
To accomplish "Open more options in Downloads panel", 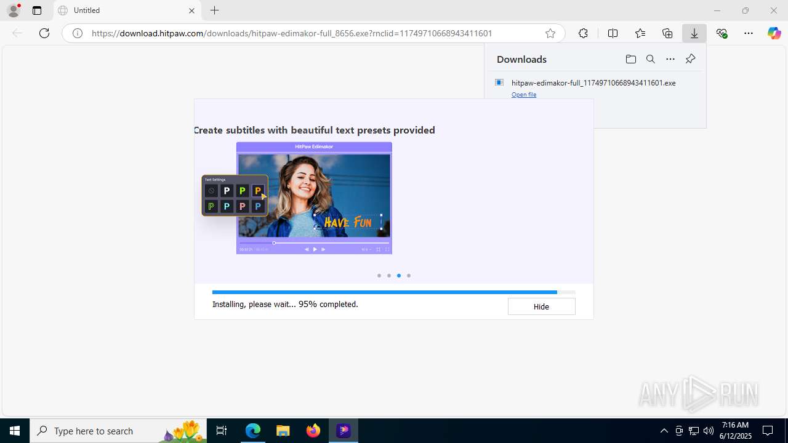I will (x=670, y=59).
